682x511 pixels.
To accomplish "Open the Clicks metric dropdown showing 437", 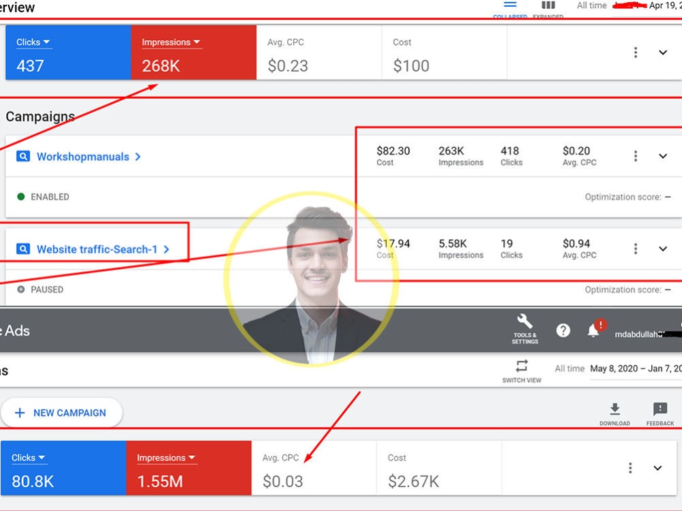I will [x=33, y=42].
